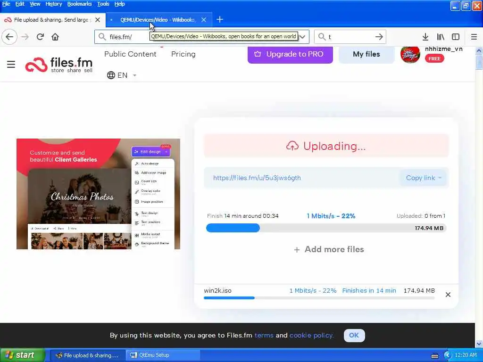
Task: Open the History menu
Action: (x=54, y=4)
